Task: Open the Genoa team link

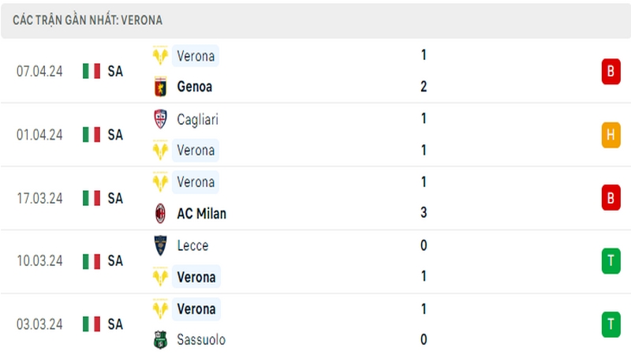Action: pos(194,87)
